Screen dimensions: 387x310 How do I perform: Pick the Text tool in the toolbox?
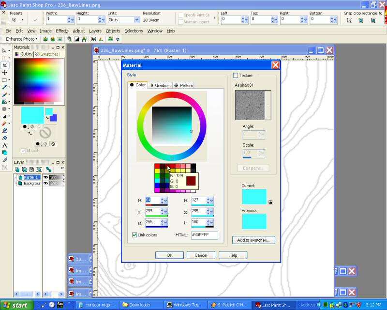click(5, 145)
